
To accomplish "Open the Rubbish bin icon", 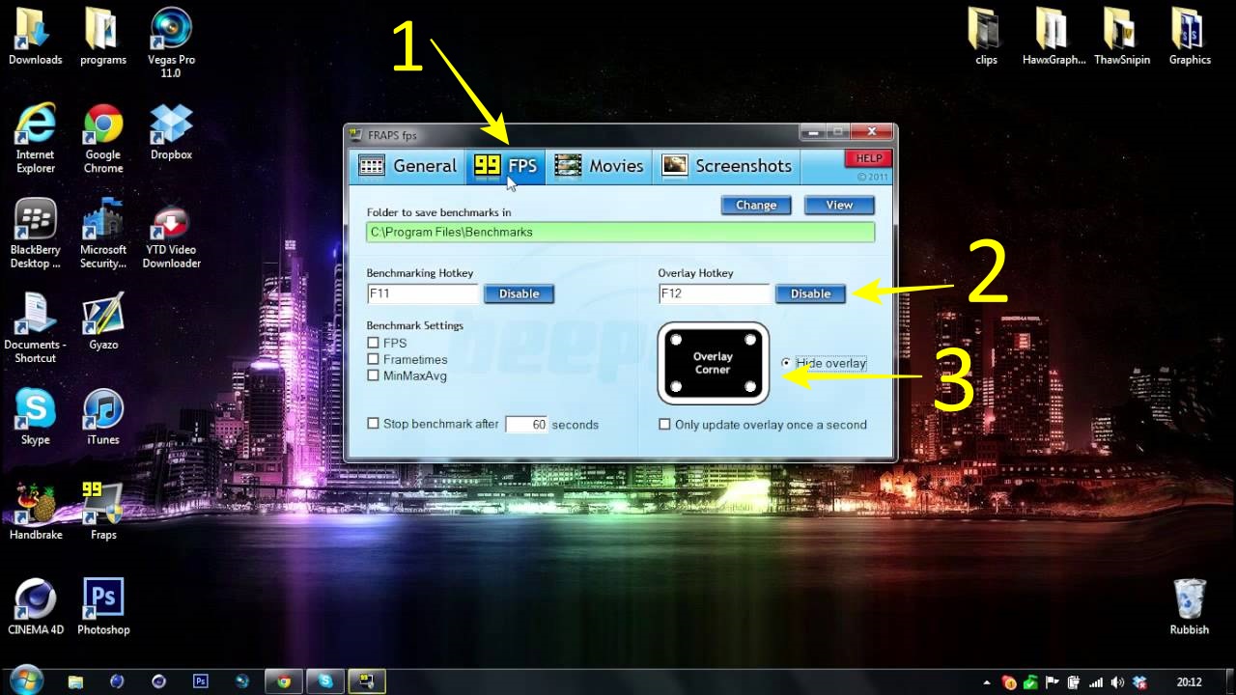I will point(1189,599).
